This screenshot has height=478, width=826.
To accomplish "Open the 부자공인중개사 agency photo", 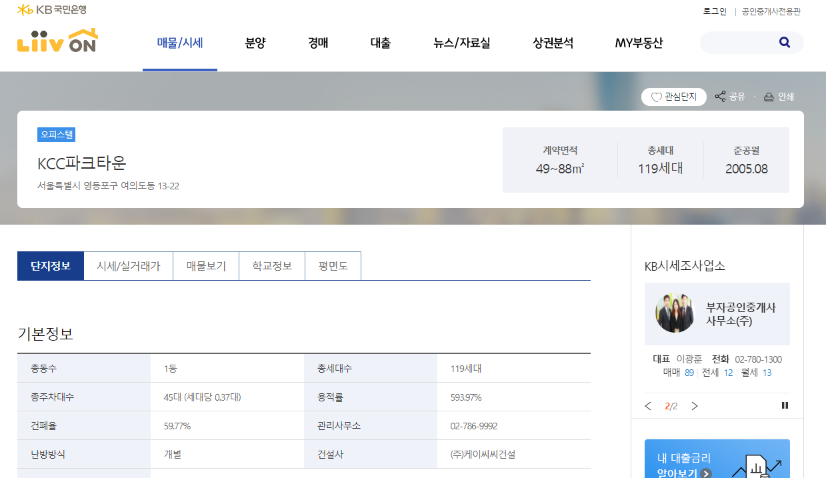I will pos(675,313).
